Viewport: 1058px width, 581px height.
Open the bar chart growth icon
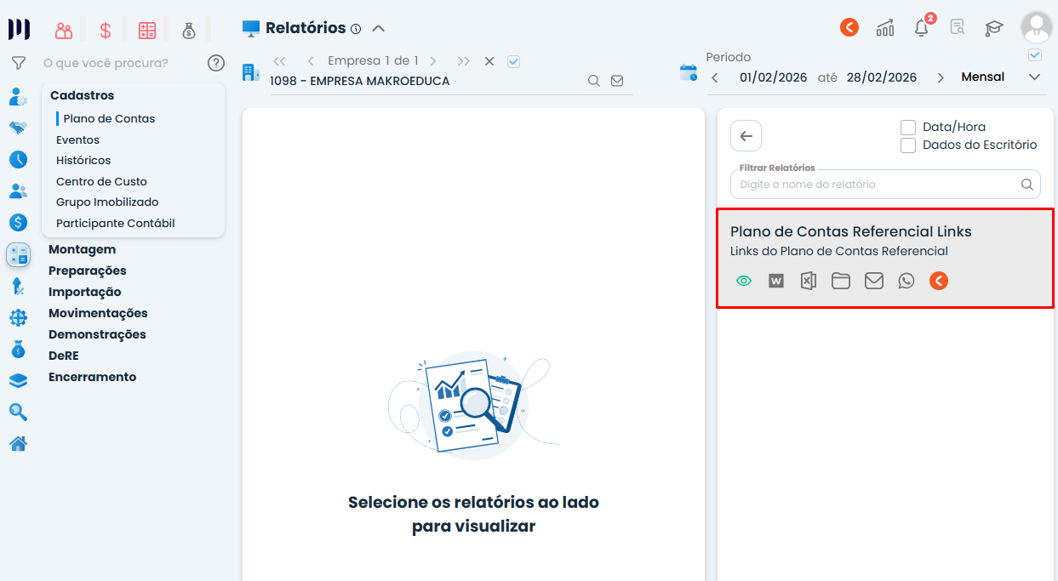click(x=885, y=28)
